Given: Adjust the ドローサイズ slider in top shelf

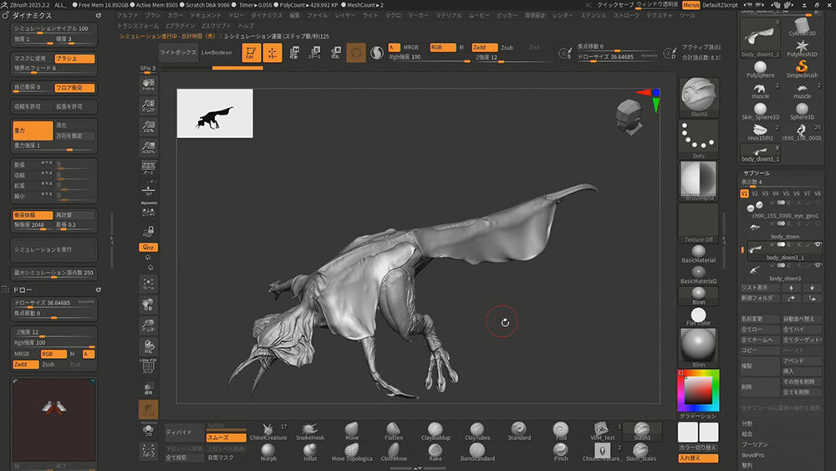Looking at the screenshot, I should pos(618,57).
